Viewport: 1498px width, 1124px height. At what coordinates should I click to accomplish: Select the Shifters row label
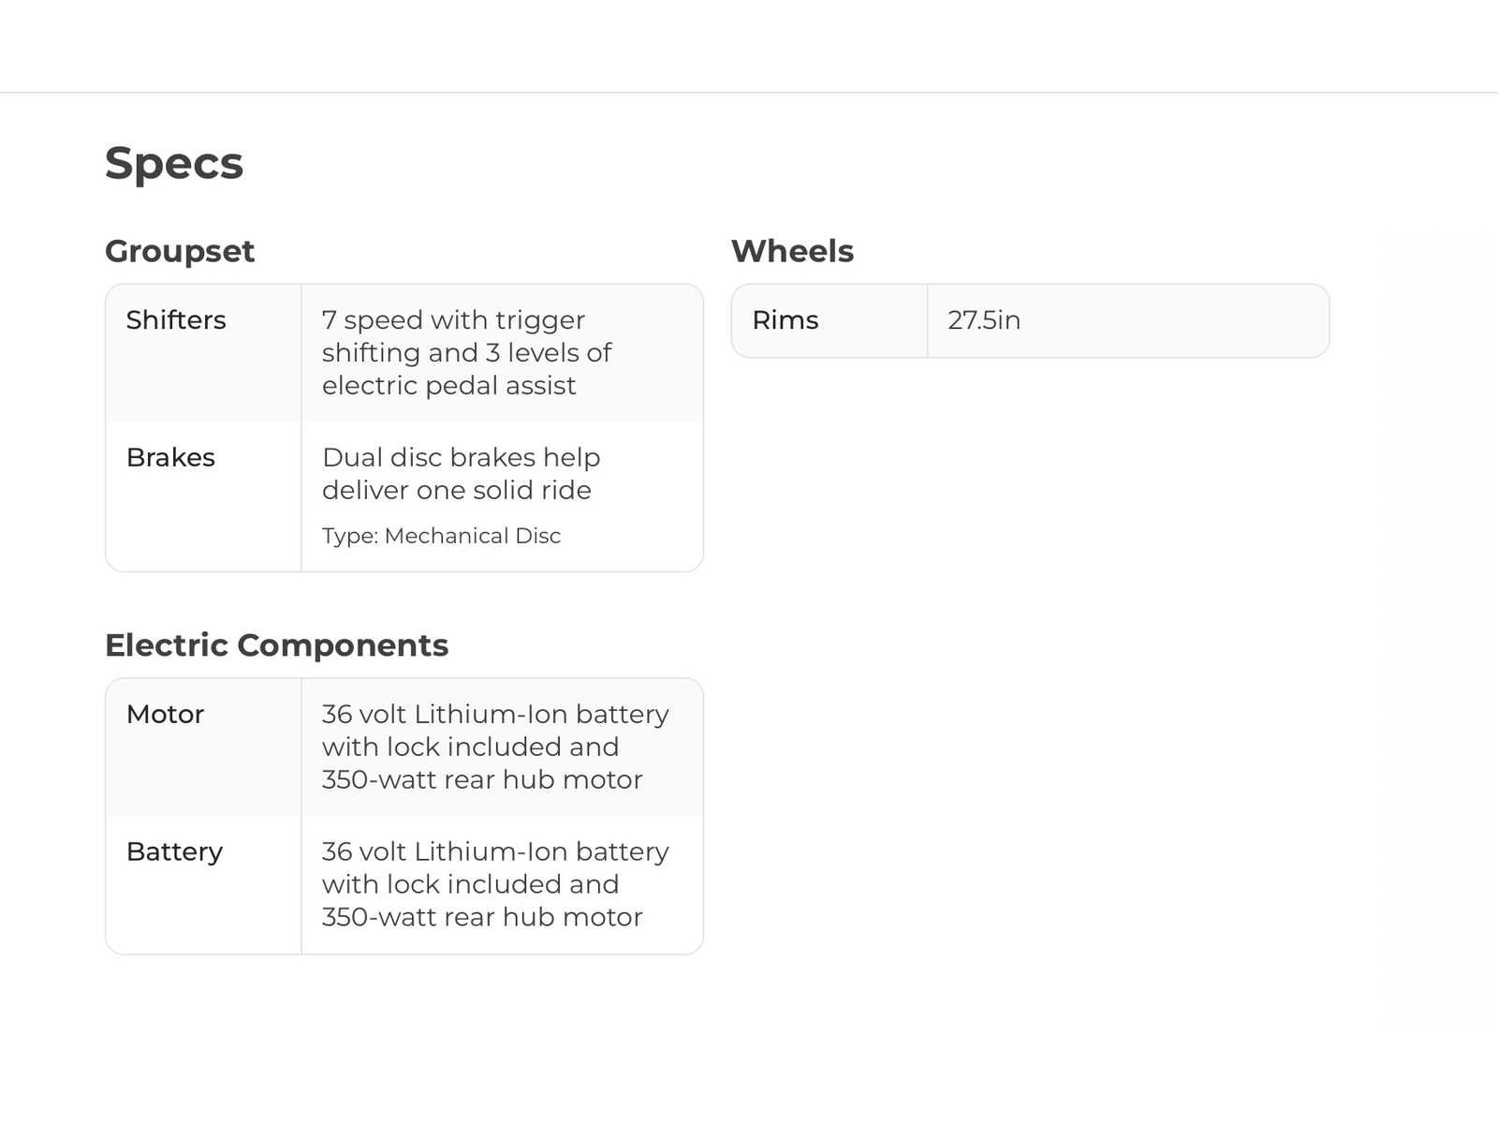pyautogui.click(x=176, y=320)
